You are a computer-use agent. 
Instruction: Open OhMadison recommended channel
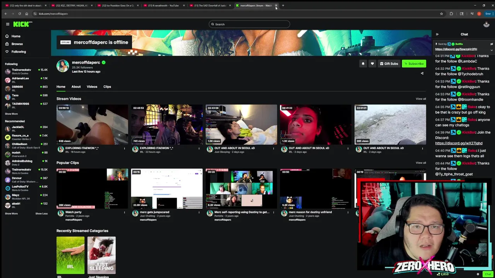click(x=26, y=145)
